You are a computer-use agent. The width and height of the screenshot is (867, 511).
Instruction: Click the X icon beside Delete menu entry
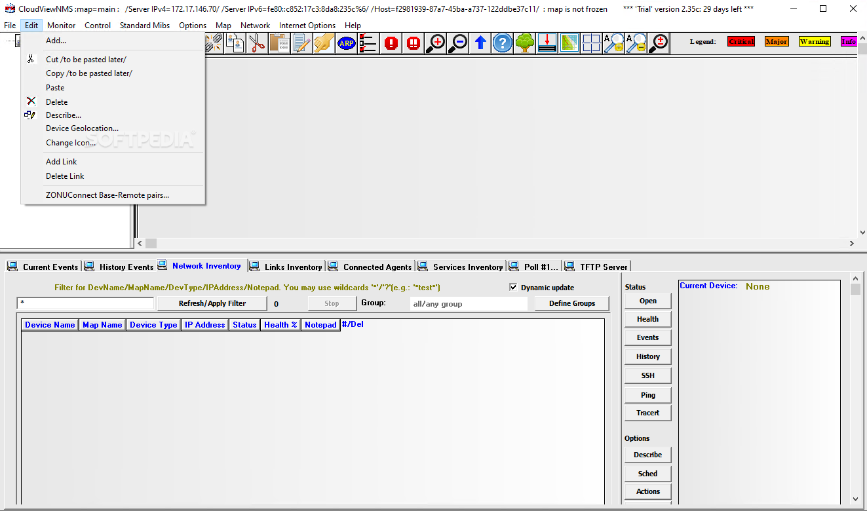tap(31, 101)
